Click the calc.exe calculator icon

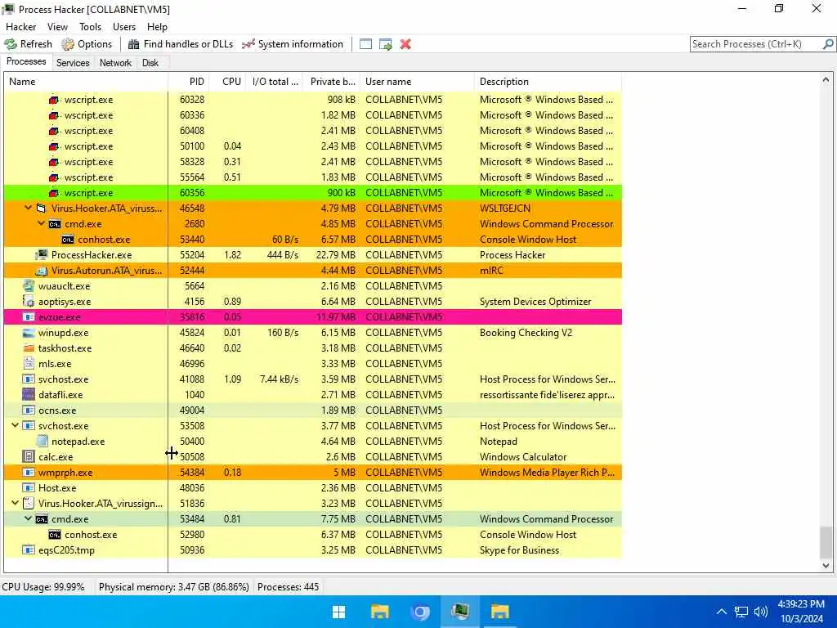pos(29,456)
